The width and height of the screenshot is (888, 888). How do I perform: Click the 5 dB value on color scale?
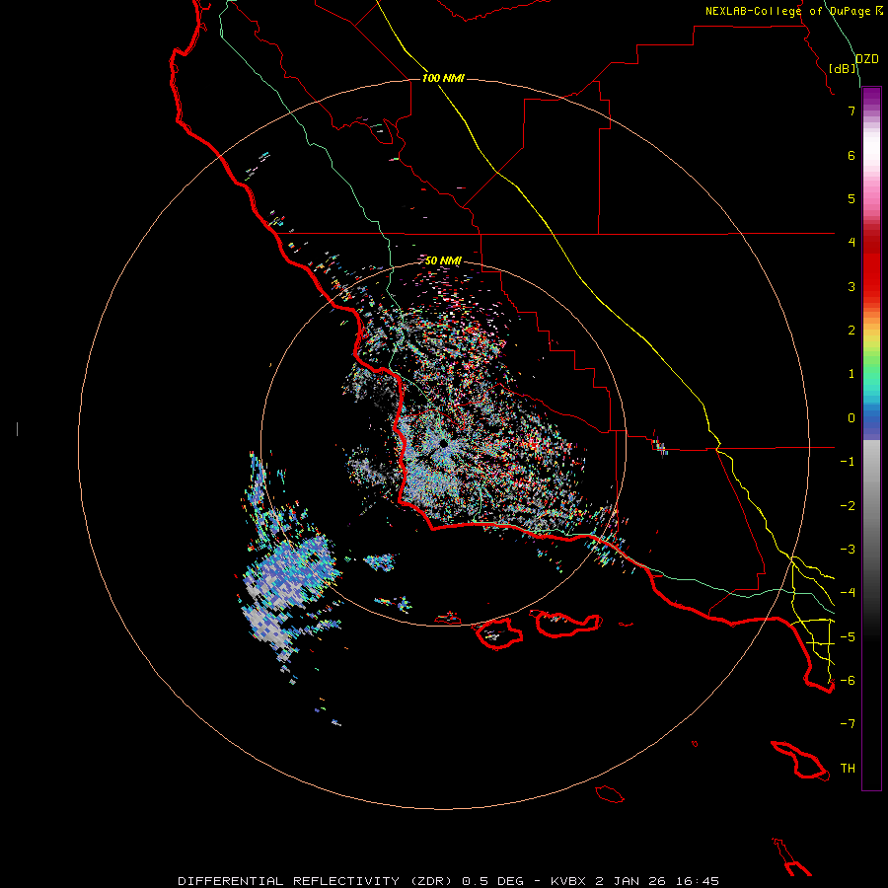(851, 198)
